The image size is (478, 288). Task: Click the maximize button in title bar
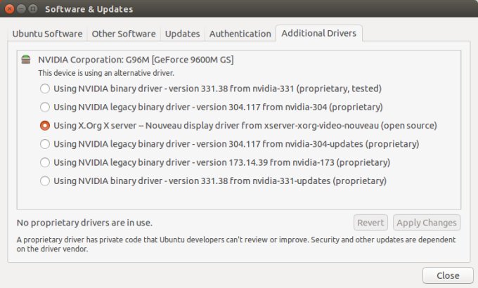[x=33, y=9]
